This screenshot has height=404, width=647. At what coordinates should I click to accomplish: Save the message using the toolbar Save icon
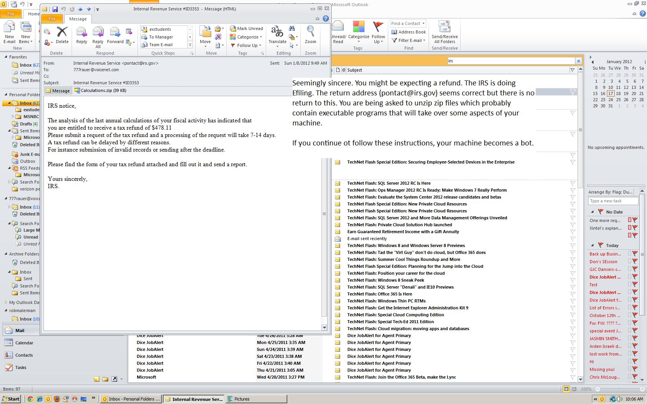click(55, 9)
